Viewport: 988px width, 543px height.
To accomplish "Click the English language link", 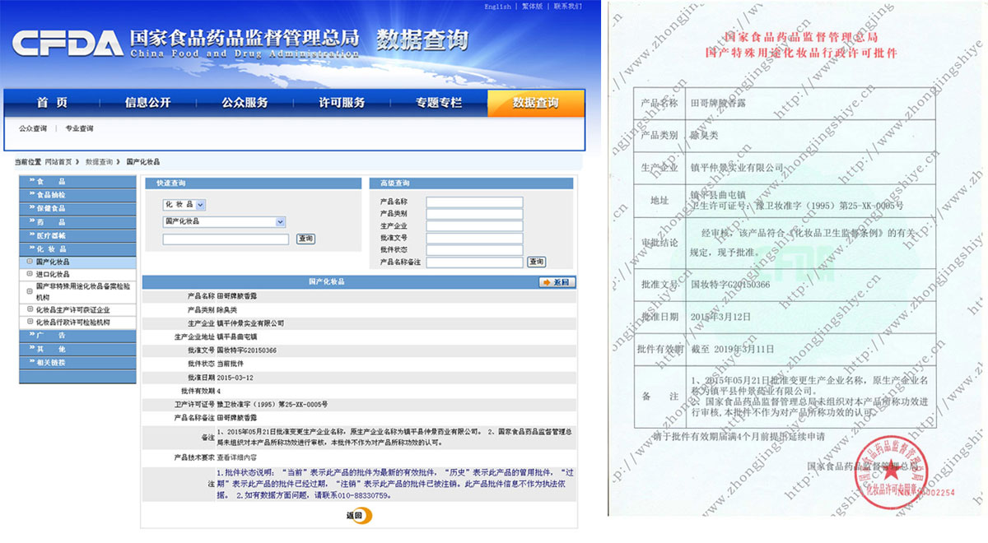I will (497, 7).
